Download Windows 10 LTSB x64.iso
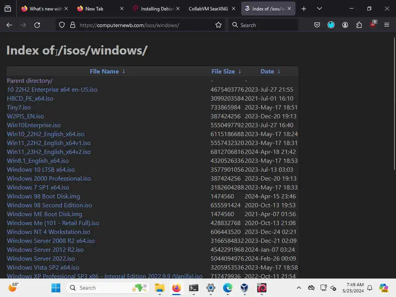396x297 pixels. pos(41,170)
